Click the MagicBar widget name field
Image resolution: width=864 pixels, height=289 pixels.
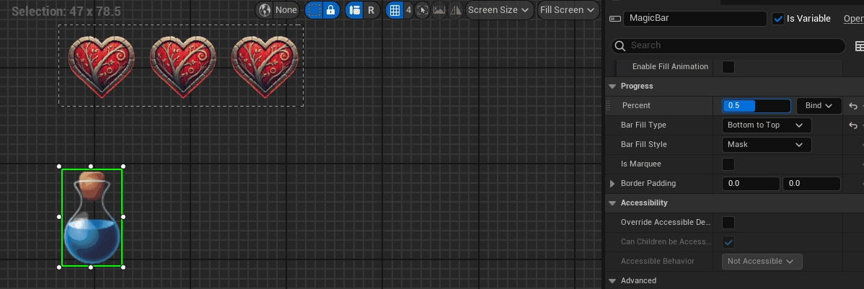pyautogui.click(x=695, y=19)
